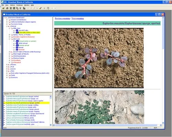Toggle the check mark on Perennial
Screen dimensions: 172x137
pos(14,50)
